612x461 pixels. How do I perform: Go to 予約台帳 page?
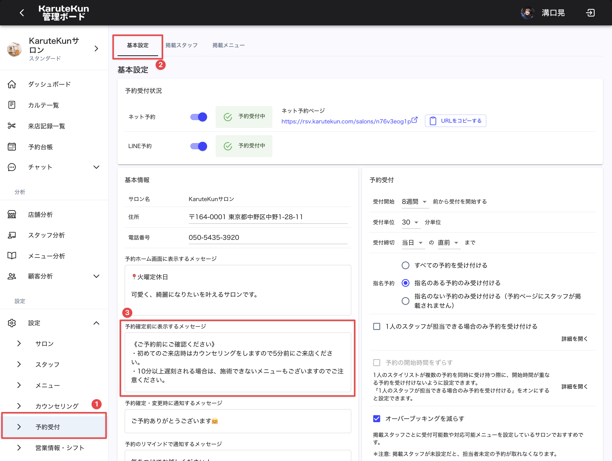[x=40, y=147]
